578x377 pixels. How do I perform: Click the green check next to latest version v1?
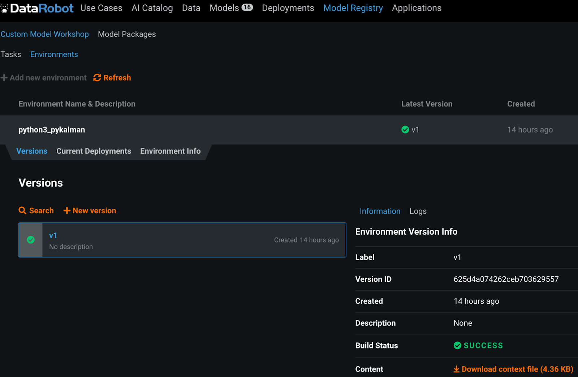coord(405,129)
